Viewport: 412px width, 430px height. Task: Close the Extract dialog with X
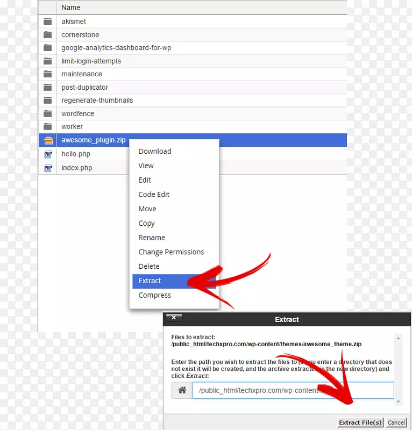point(174,318)
